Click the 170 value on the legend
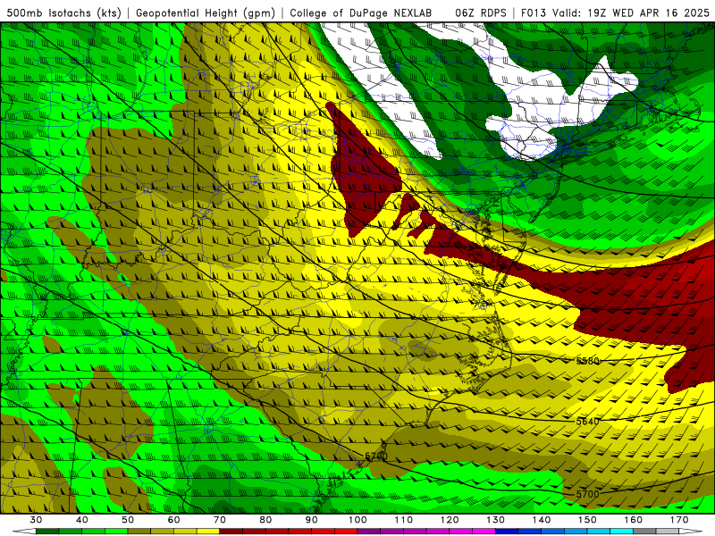Viewport: 715px width, 536px height. (679, 520)
